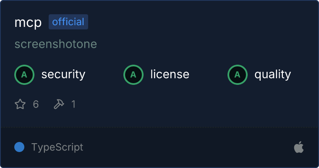Screen dimensions: 319x168
Task: Click the hammer tools icon
Action: click(59, 104)
